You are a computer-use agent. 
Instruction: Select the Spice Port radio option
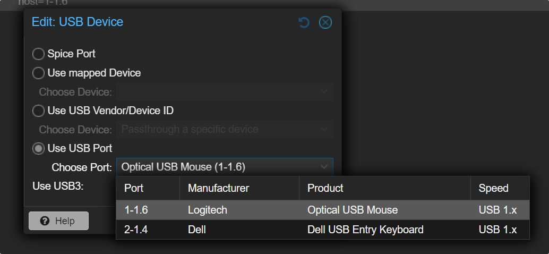38,54
